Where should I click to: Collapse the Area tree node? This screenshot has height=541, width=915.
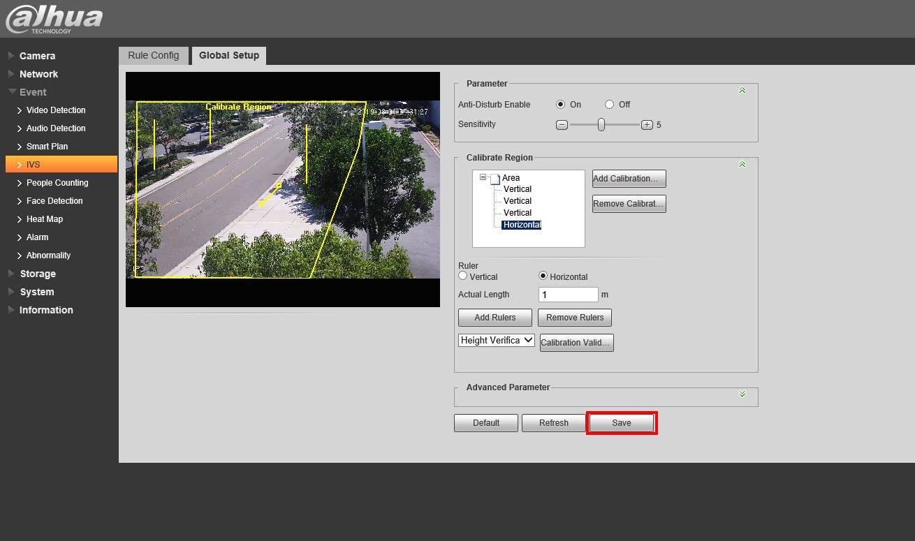(x=483, y=177)
